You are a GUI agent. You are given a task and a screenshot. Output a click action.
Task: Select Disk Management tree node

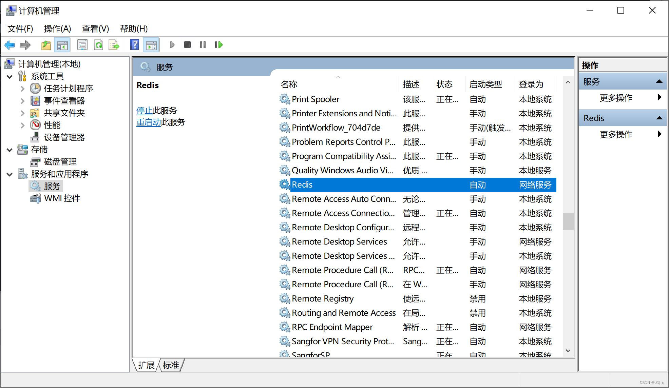pyautogui.click(x=60, y=162)
